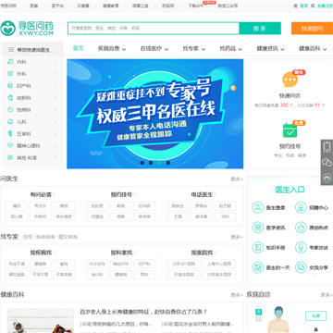333x333 pixels.
Task: Select the first banner carousel dot
Action: (142, 163)
